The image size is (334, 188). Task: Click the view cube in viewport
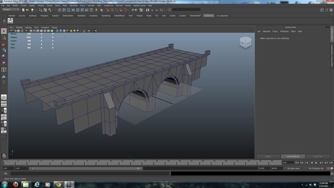tap(245, 42)
